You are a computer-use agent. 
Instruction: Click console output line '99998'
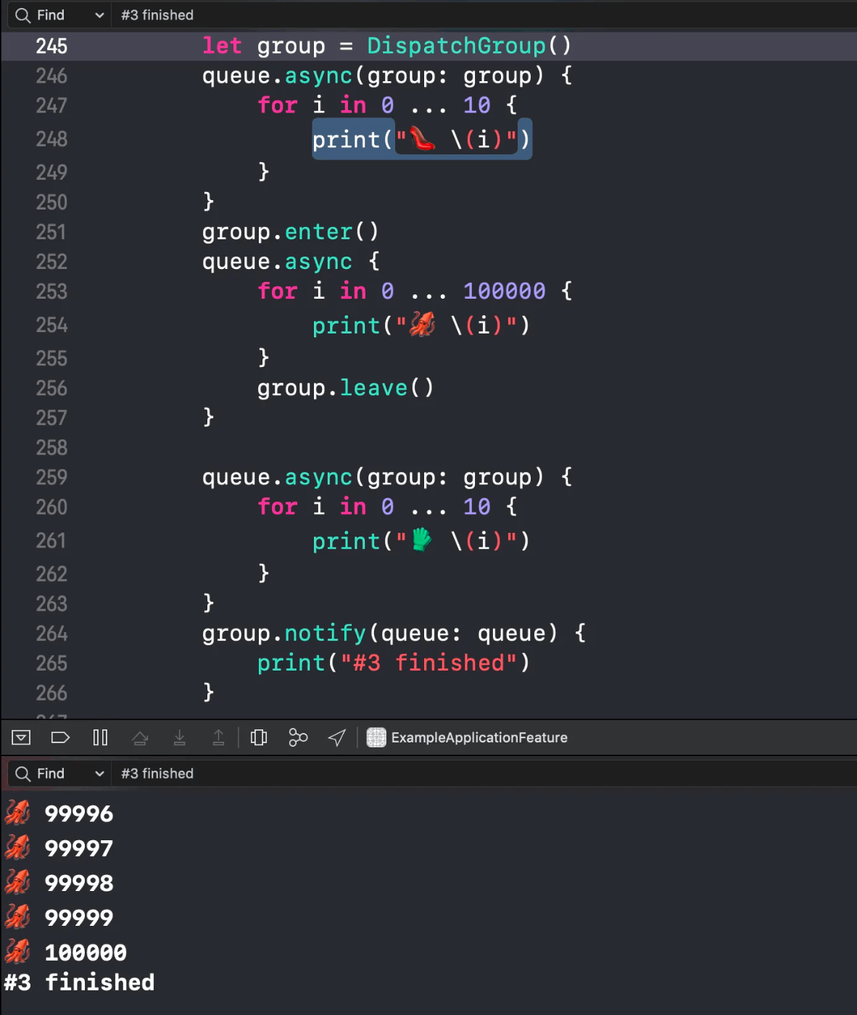pyautogui.click(x=59, y=883)
